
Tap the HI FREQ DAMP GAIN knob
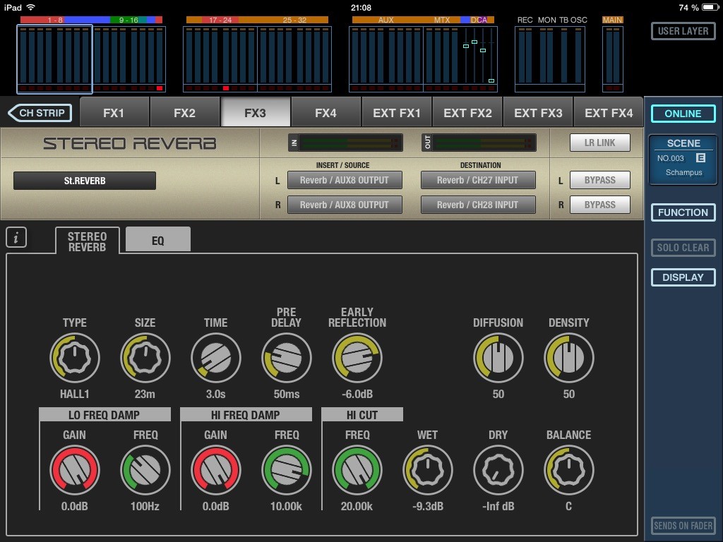[216, 470]
